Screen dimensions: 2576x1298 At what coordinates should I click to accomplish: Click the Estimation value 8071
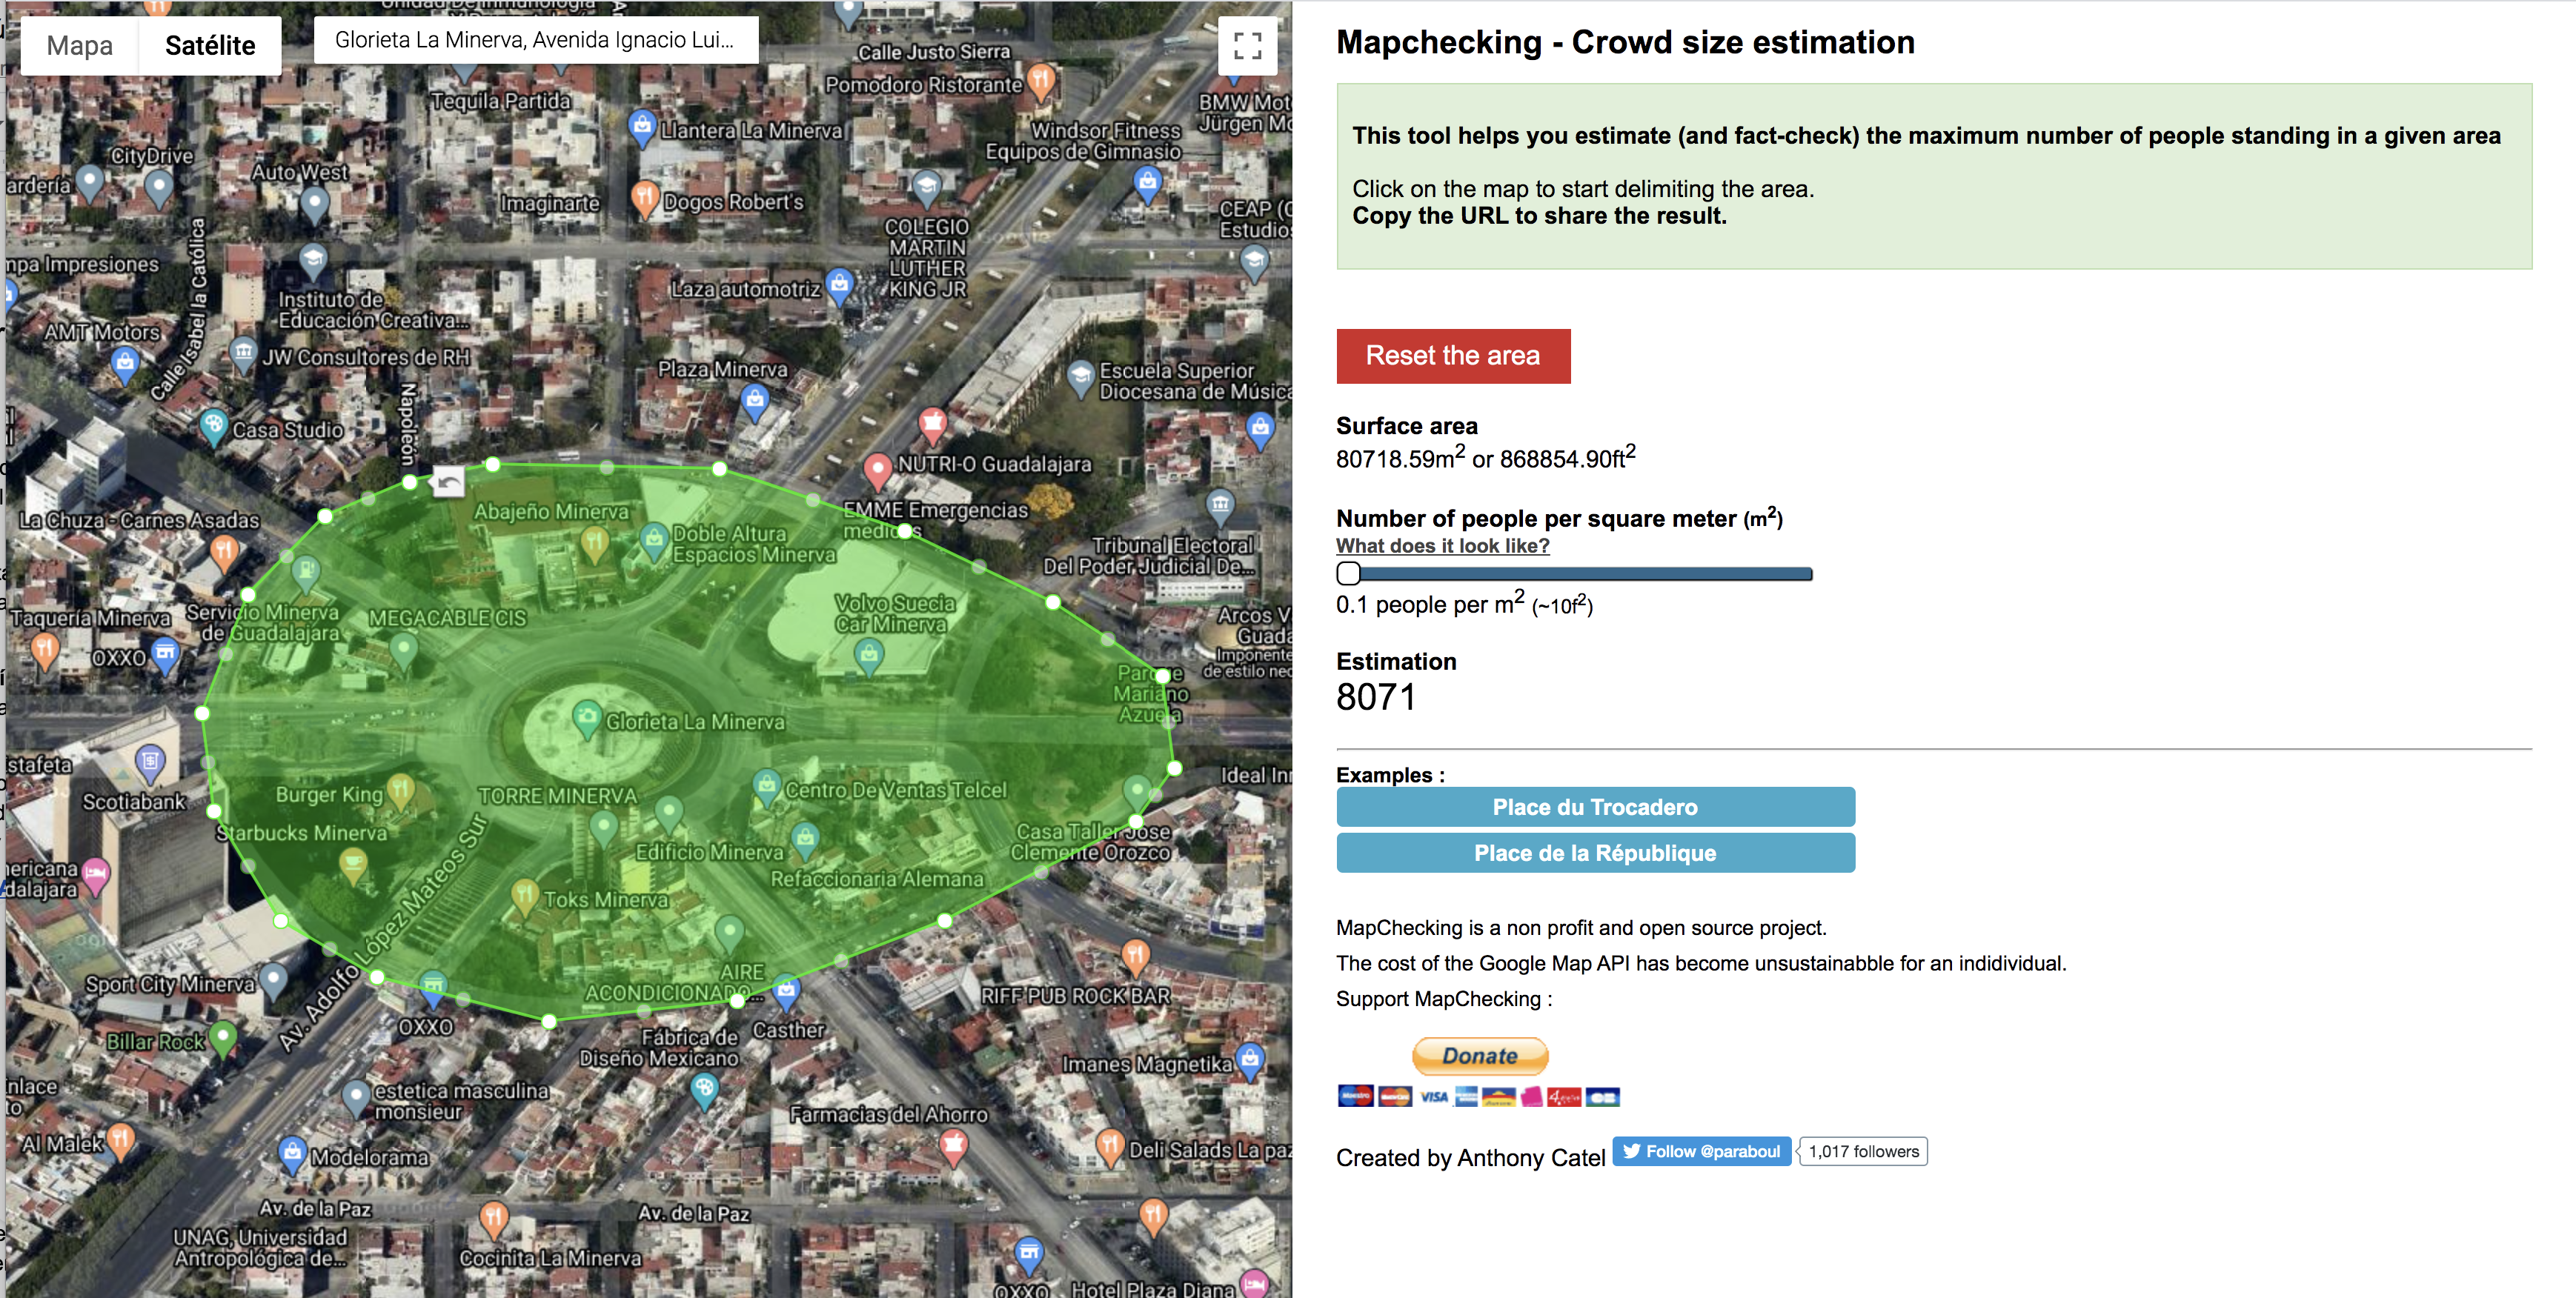click(1376, 697)
